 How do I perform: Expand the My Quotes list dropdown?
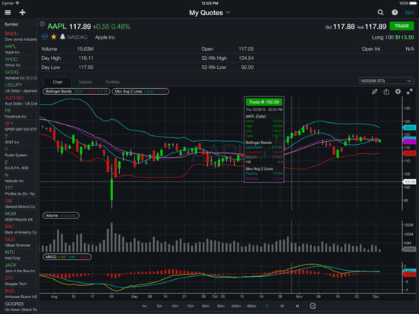[209, 13]
